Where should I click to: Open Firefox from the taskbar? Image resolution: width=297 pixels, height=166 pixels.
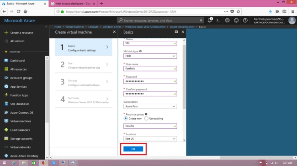pyautogui.click(x=43, y=163)
